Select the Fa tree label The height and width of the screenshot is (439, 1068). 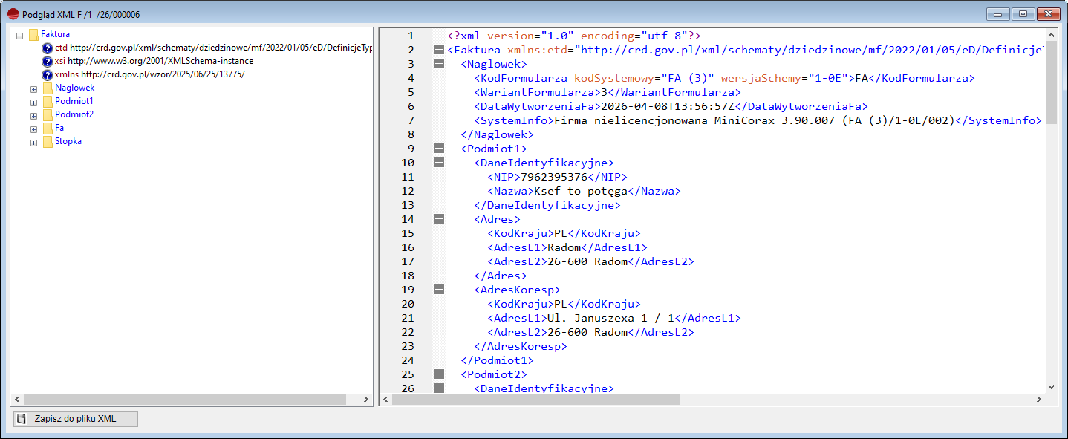point(59,128)
